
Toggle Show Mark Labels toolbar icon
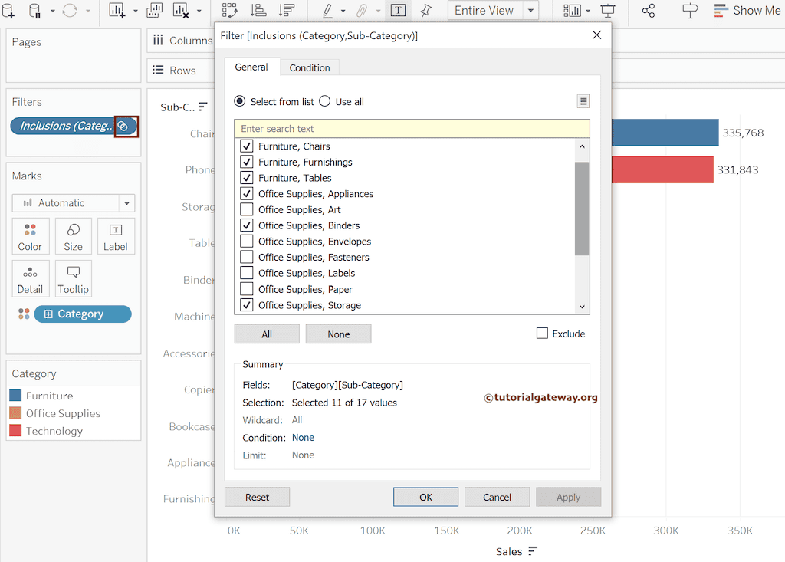[x=398, y=11]
